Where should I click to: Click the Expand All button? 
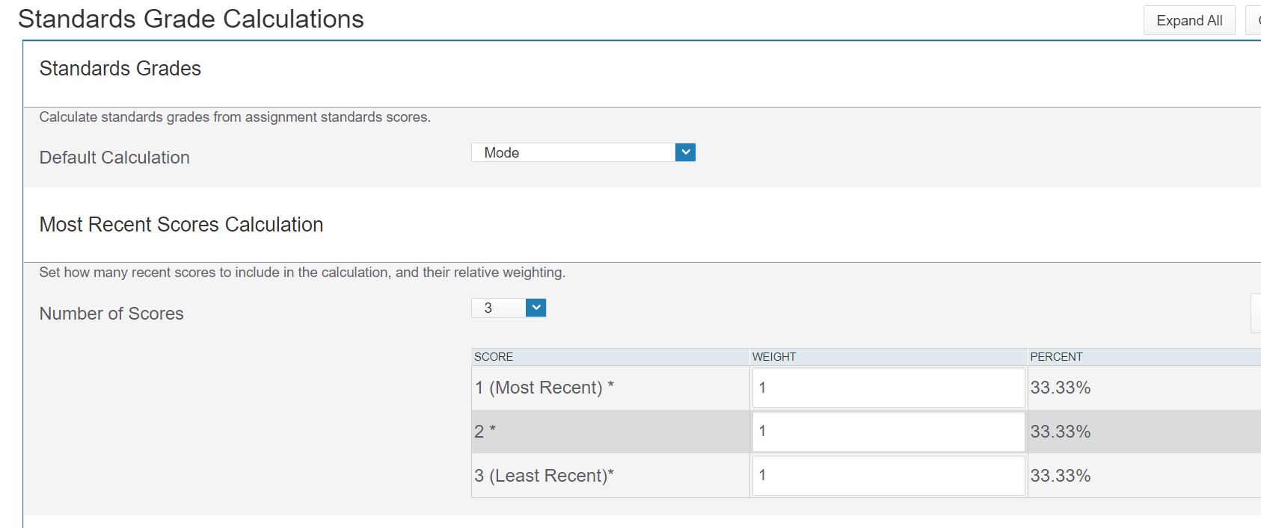(x=1188, y=21)
